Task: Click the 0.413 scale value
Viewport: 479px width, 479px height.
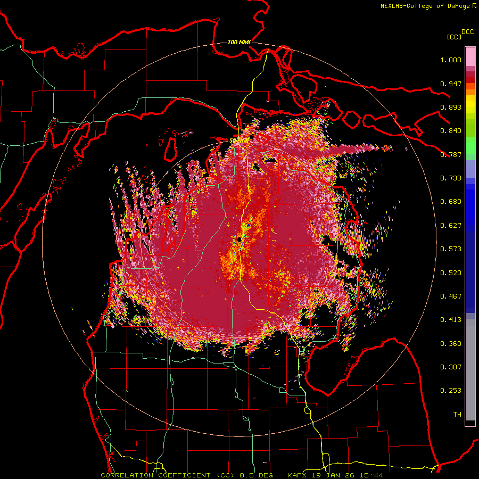Action: point(451,320)
